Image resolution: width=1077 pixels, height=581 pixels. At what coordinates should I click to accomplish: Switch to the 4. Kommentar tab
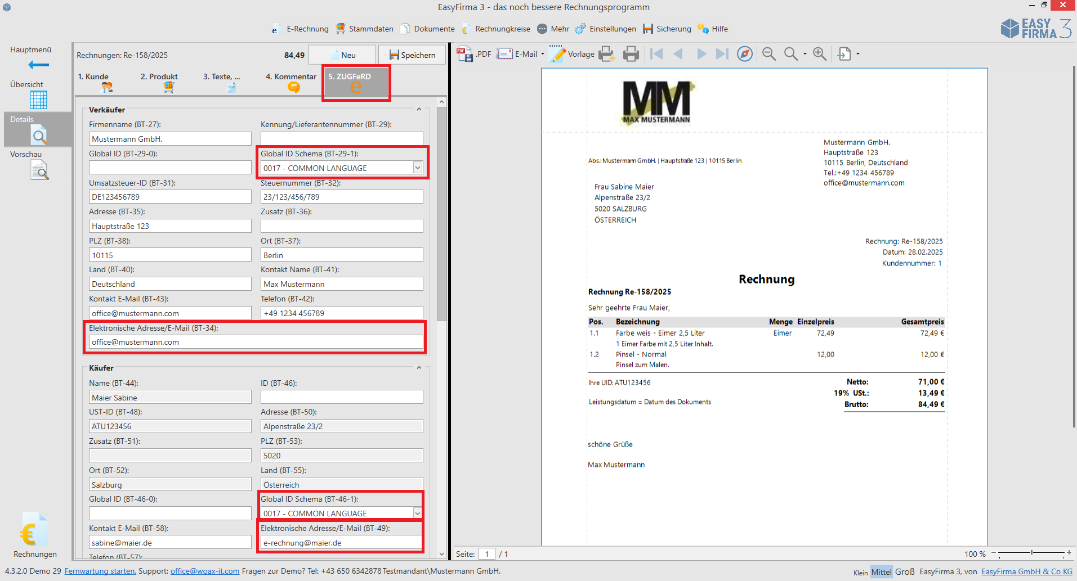point(292,82)
